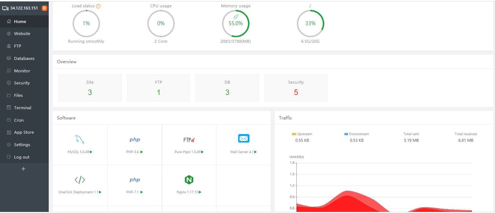Click the Nginx hexagon logo icon

[x=189, y=179]
